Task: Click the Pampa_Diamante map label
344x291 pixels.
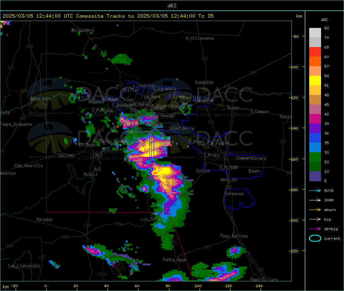Action: [16, 124]
